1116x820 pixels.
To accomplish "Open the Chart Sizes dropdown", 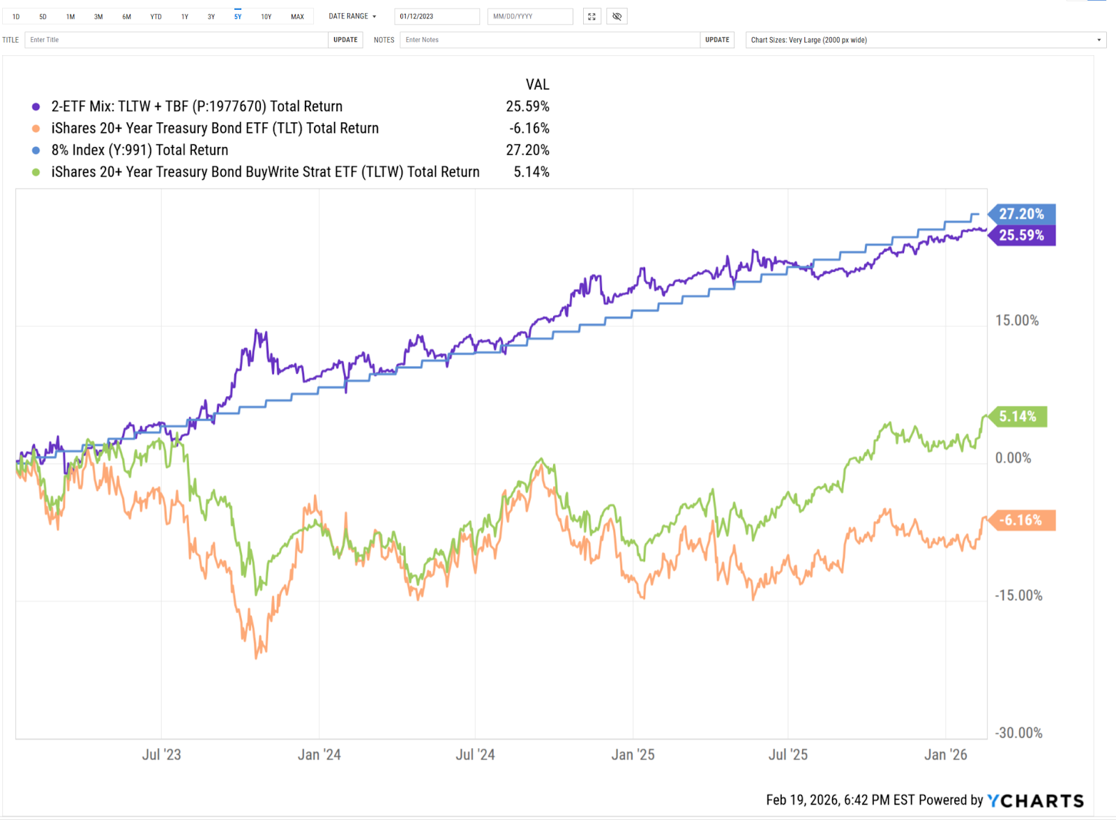I will pyautogui.click(x=926, y=40).
